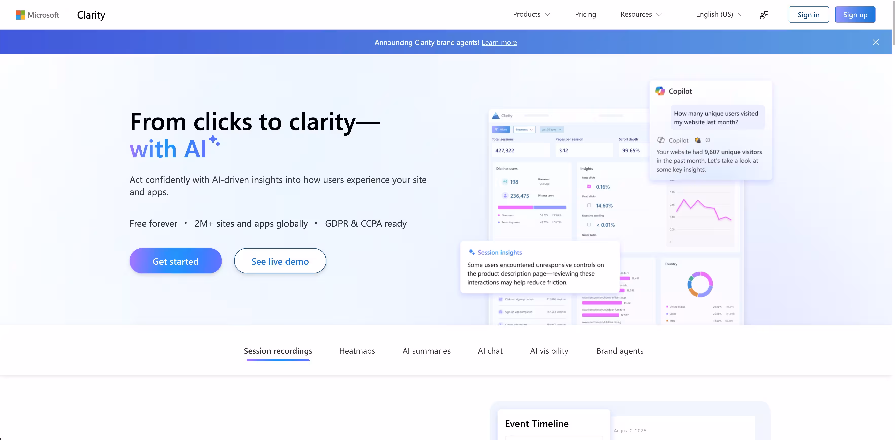895x440 pixels.
Task: Click the "9,607 unique visitors" bold text
Action: [x=733, y=152]
